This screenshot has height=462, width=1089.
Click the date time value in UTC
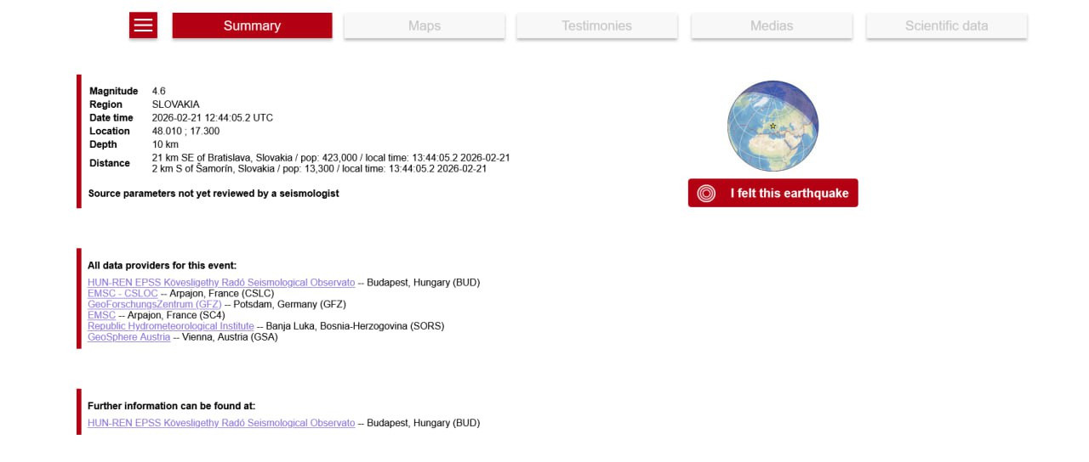click(x=212, y=118)
